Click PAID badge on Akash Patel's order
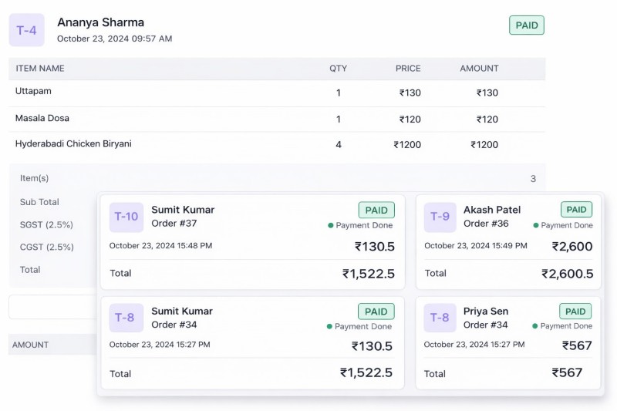The image size is (617, 411). tap(576, 209)
